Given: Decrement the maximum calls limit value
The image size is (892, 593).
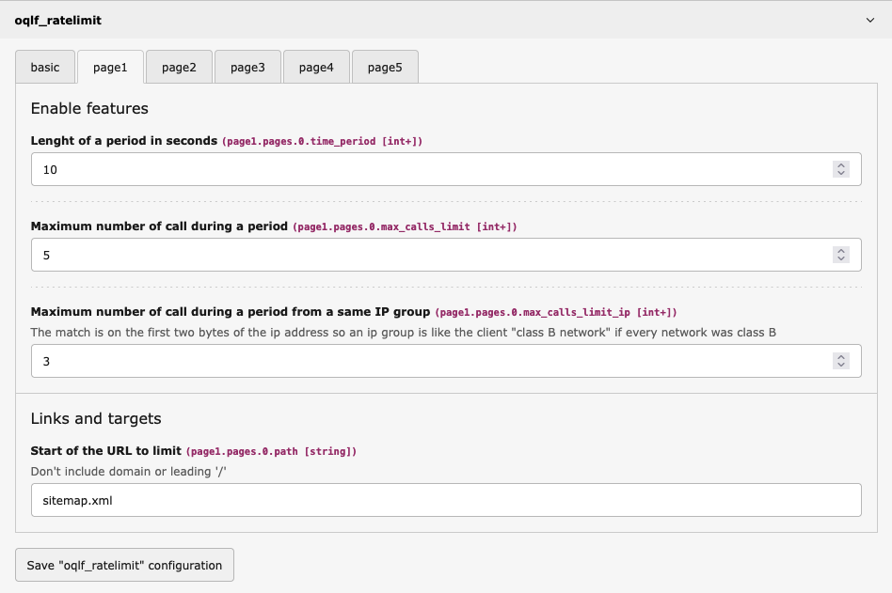Looking at the screenshot, I should pyautogui.click(x=842, y=258).
